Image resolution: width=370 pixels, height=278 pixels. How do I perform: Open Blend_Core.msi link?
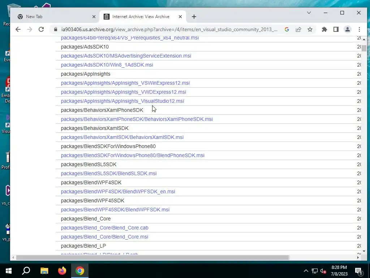tap(104, 237)
